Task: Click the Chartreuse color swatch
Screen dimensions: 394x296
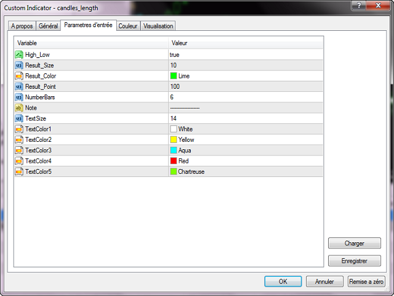Action: click(x=174, y=171)
